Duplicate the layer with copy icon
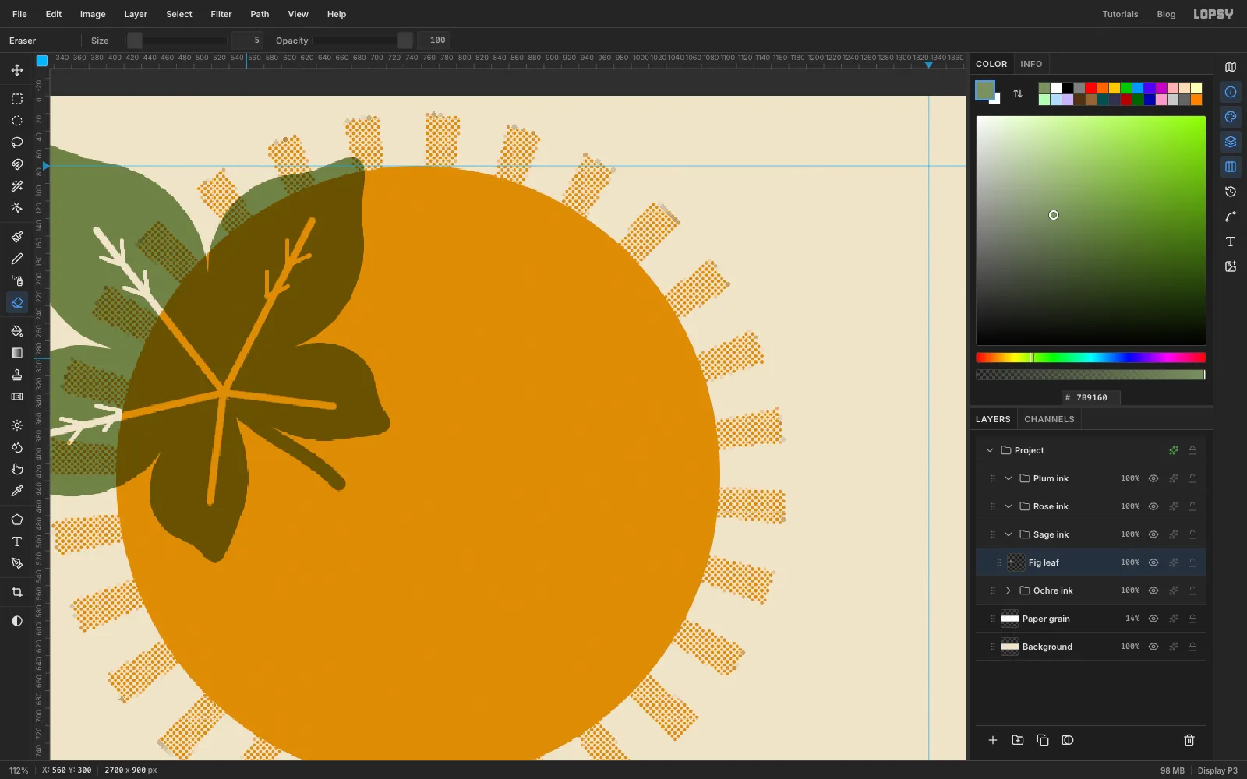Image resolution: width=1247 pixels, height=779 pixels. (1043, 740)
